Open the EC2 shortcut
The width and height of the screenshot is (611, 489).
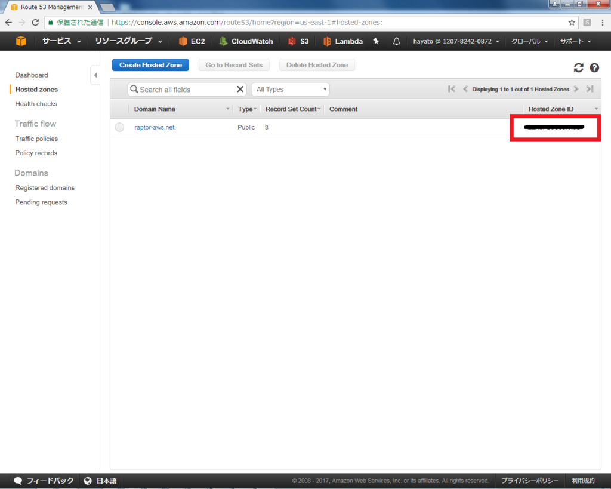pos(192,41)
